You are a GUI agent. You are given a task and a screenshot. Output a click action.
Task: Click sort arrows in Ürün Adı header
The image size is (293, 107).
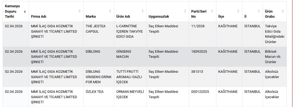point(142,11)
